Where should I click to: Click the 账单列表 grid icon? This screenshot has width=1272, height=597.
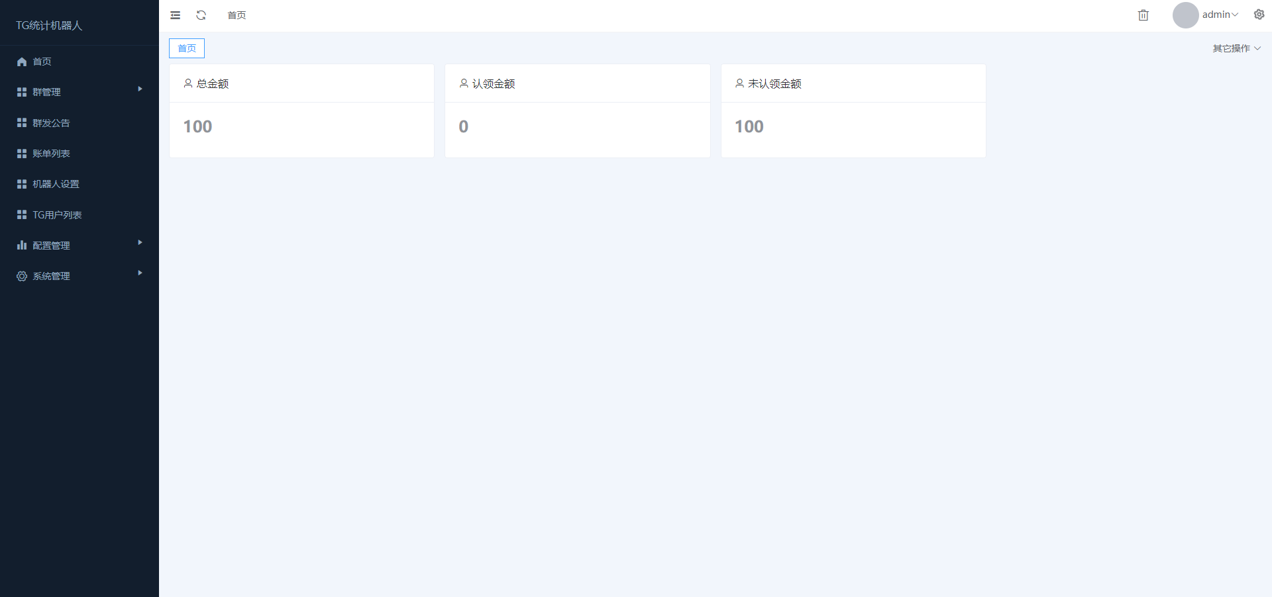(22, 154)
